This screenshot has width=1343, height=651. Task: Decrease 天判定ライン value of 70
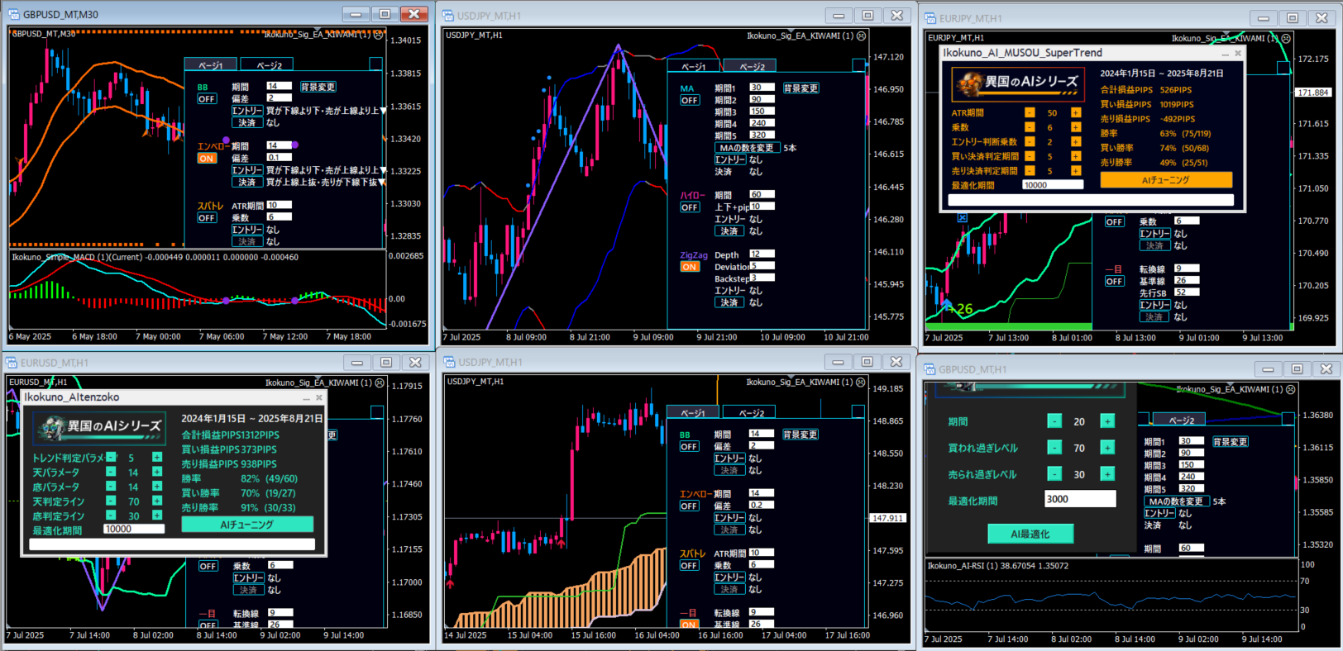point(111,501)
